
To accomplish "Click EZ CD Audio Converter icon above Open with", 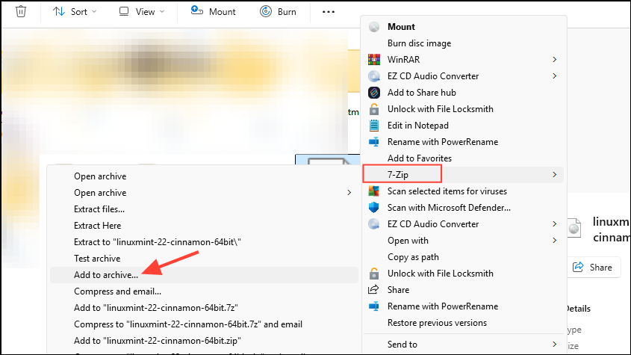I will tap(374, 224).
